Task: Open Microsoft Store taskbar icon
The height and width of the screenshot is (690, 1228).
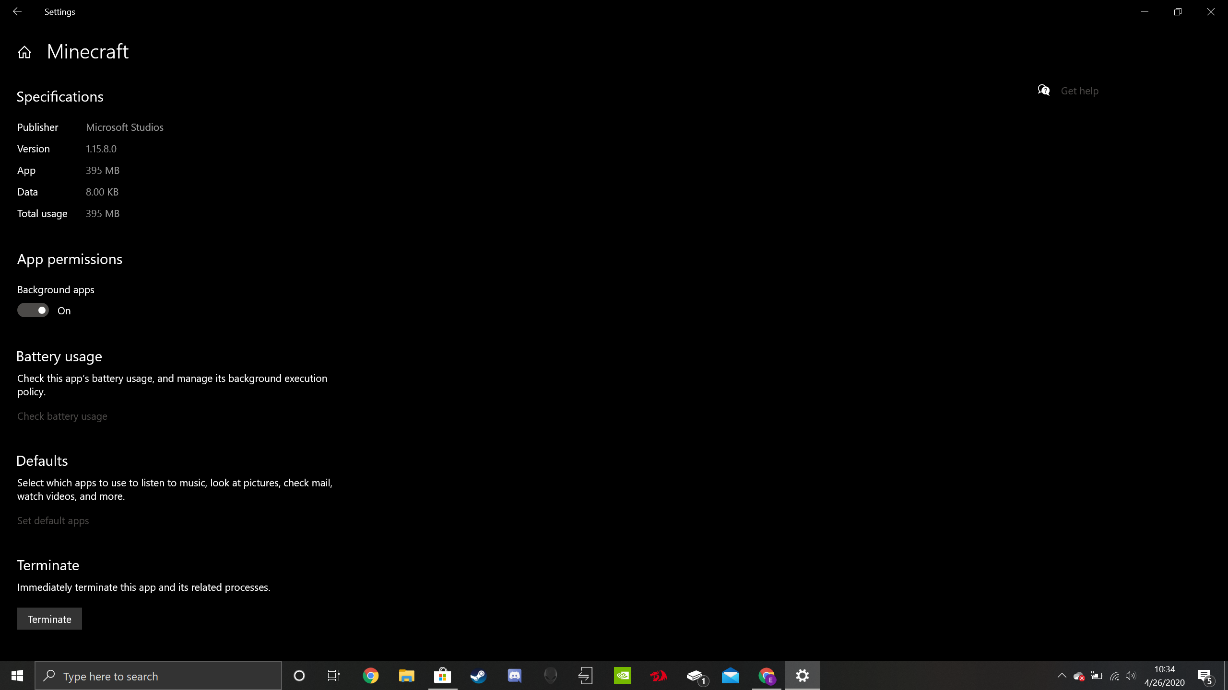Action: click(x=442, y=676)
